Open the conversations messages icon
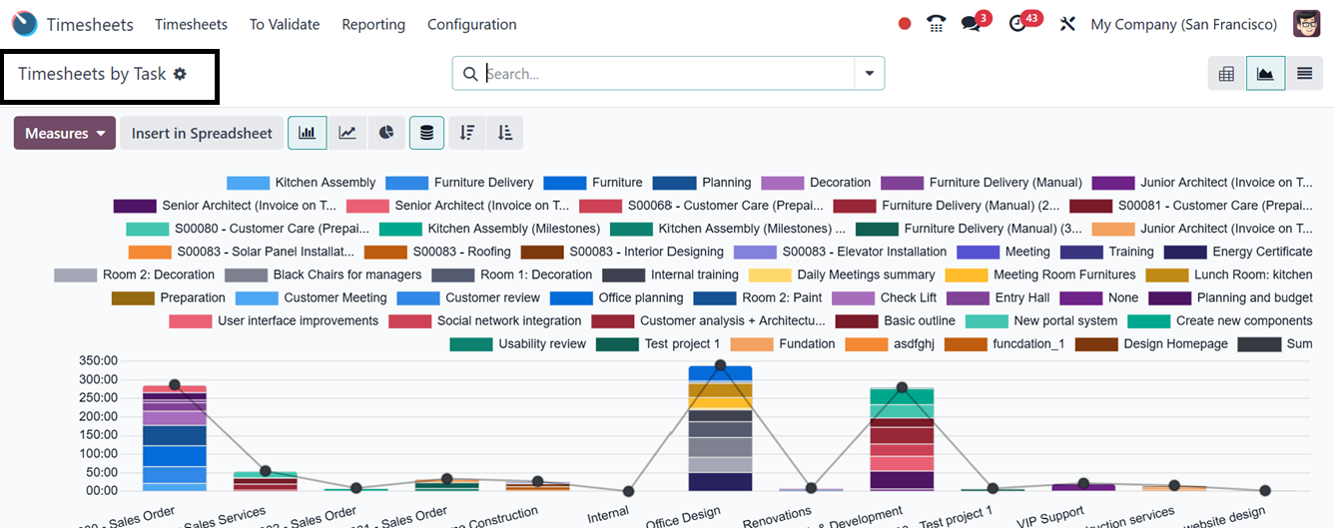 point(970,24)
